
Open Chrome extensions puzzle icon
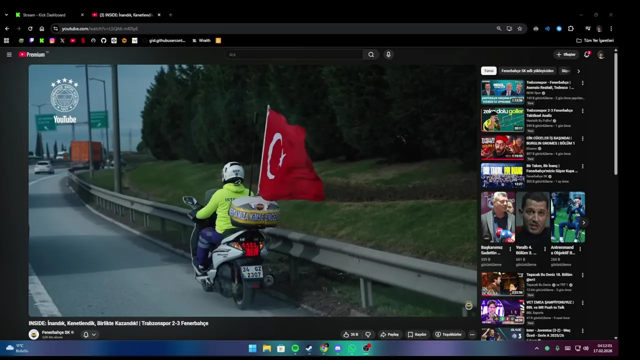(x=570, y=28)
